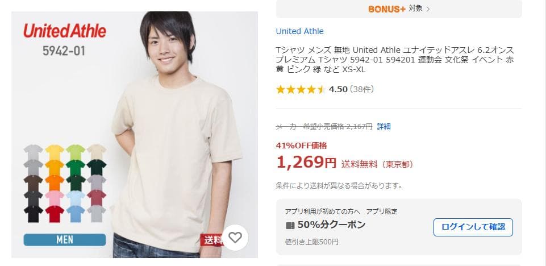Image resolution: width=546 pixels, height=266 pixels.
Task: Click the lime green T-shirt swatch
Action: [76, 152]
